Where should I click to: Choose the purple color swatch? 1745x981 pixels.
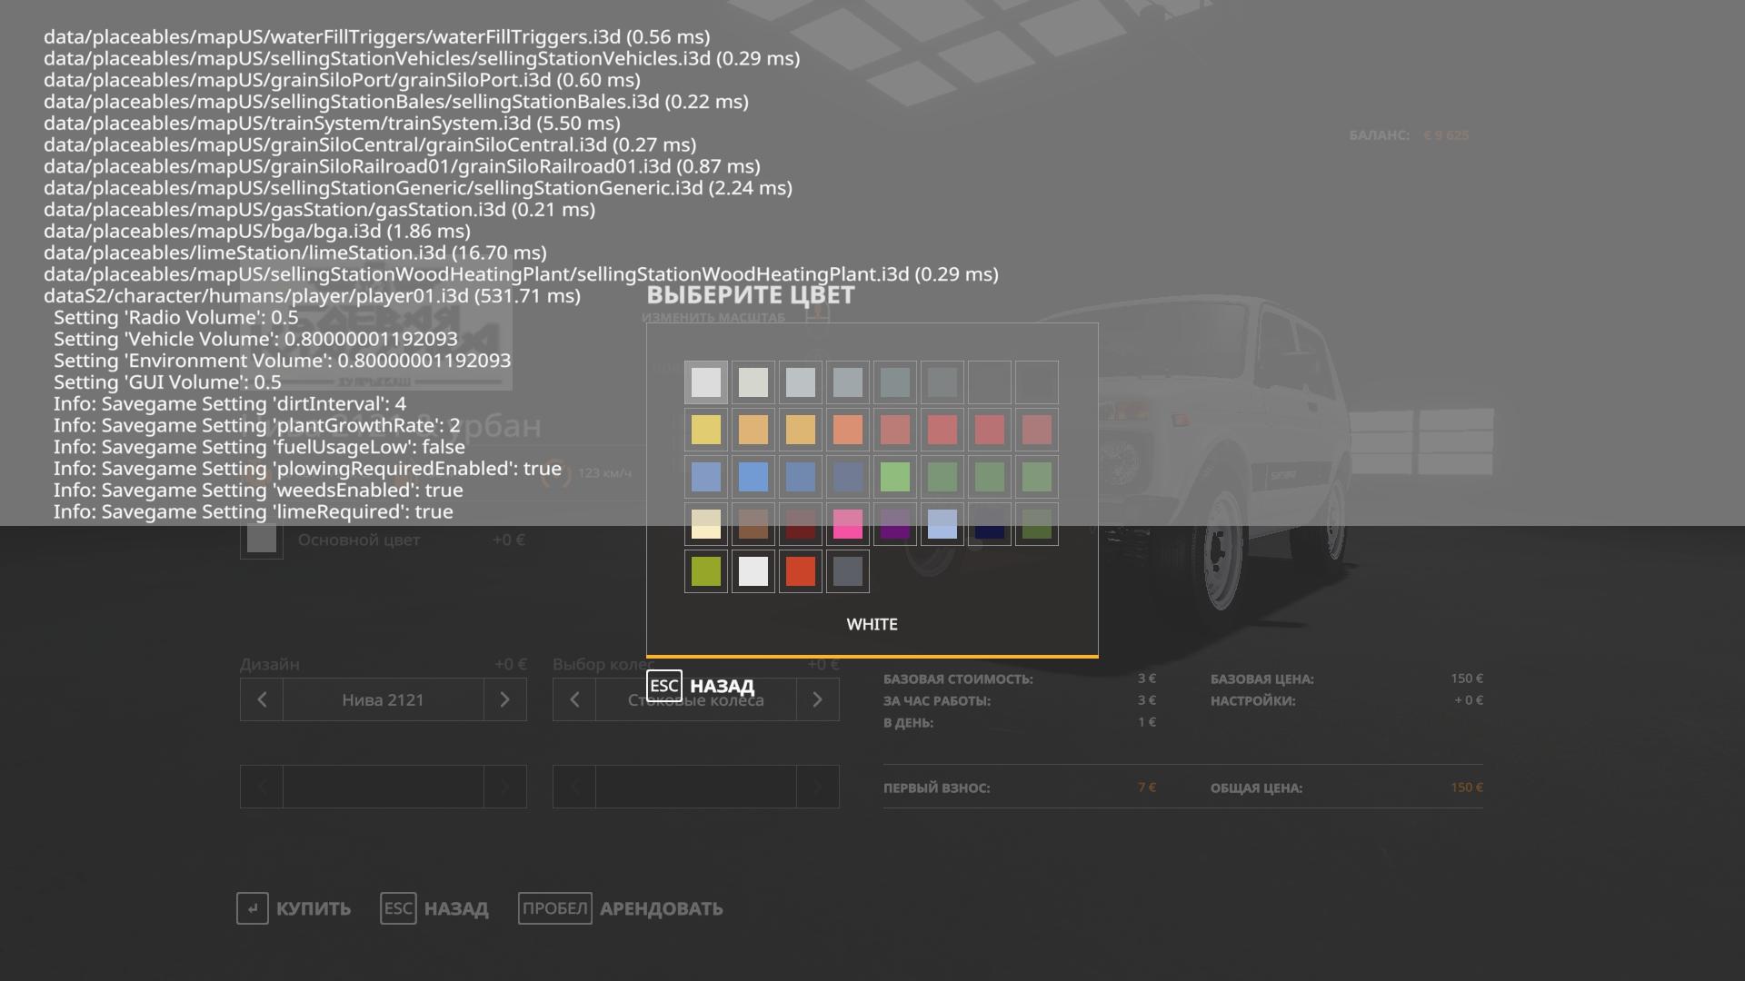coord(895,524)
